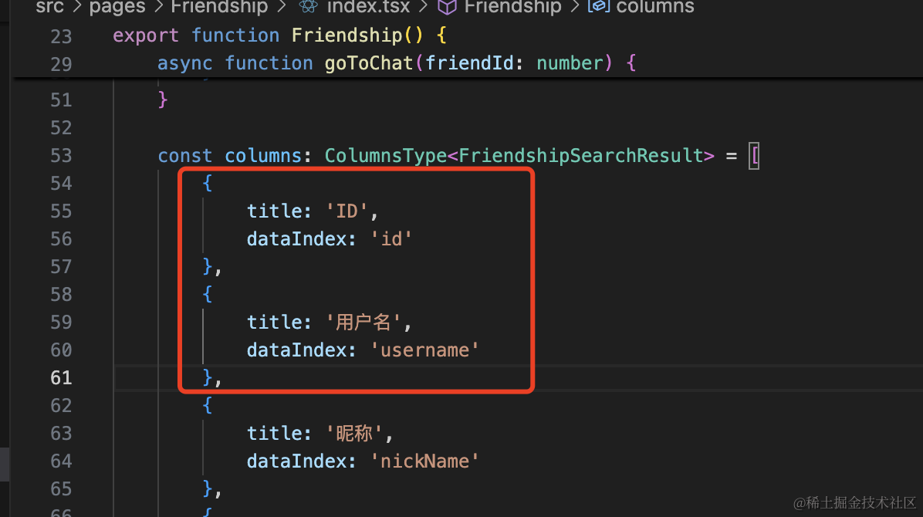Click the 'nickName' dataIndex value

point(425,461)
